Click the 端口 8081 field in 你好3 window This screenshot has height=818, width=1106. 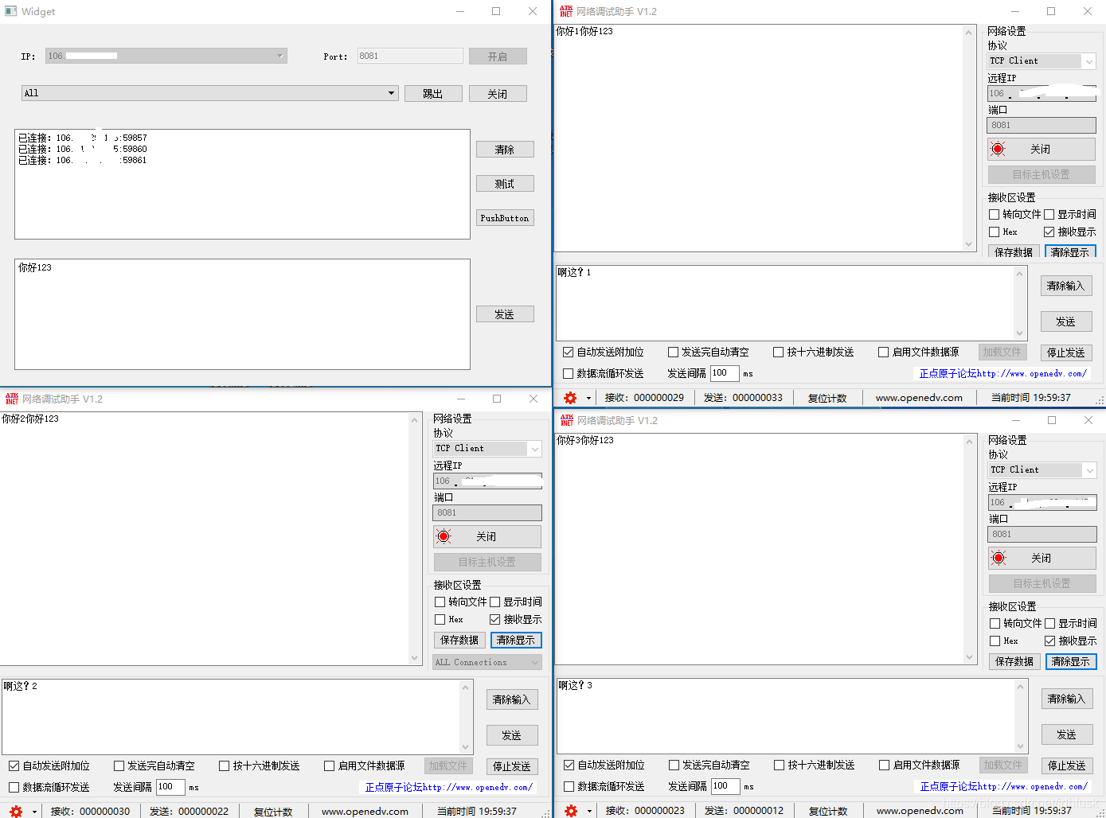1042,534
